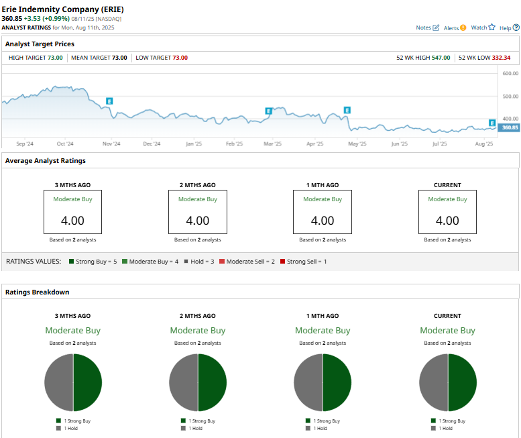521x438 pixels.
Task: Click the HIGH TARGET 73.00 value
Action: point(55,58)
